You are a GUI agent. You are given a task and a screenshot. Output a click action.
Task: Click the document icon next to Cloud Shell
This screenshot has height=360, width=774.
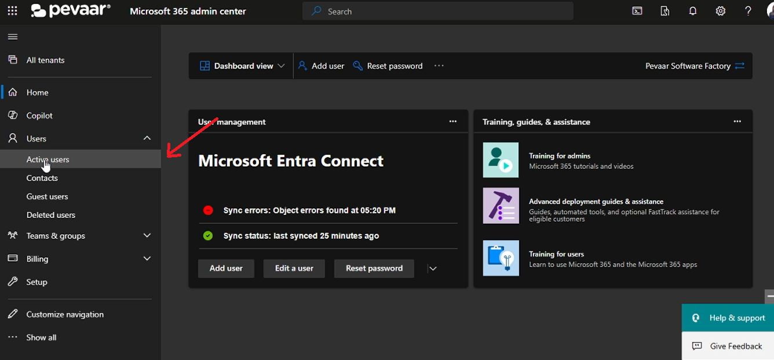pos(665,11)
